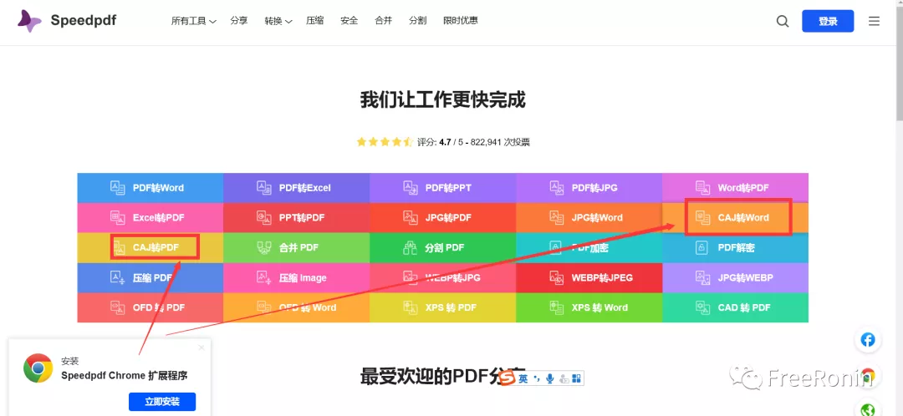Viewport: 903px width, 416px height.
Task: Click the 立即安装 install button
Action: point(162,402)
